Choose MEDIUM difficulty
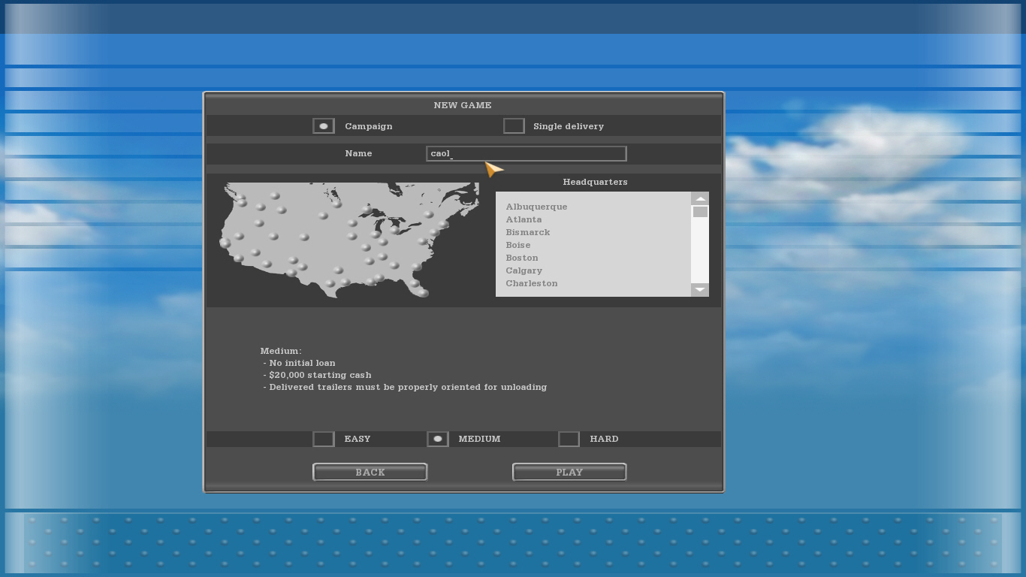This screenshot has height=577, width=1026. click(438, 439)
